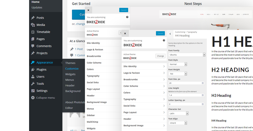Click Saved button in front panel
The height and width of the screenshot is (131, 253).
point(160,33)
